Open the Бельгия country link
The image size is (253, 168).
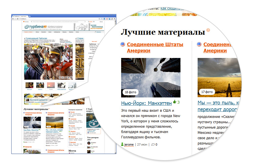(28, 147)
